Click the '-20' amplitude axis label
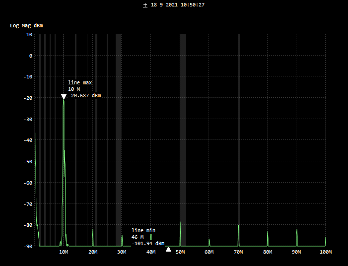 [28, 98]
